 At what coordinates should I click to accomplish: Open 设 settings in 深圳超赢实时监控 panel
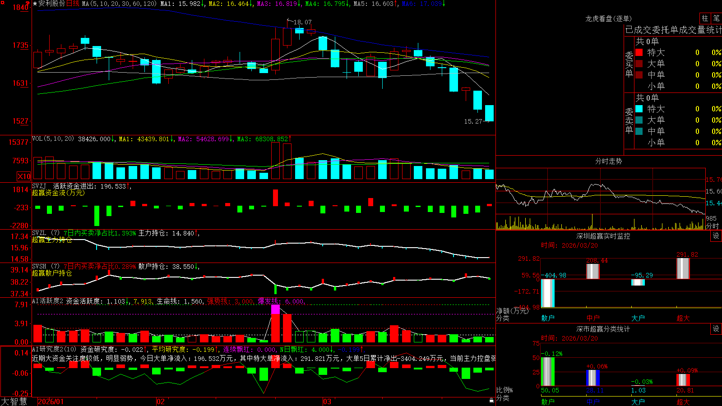click(716, 236)
